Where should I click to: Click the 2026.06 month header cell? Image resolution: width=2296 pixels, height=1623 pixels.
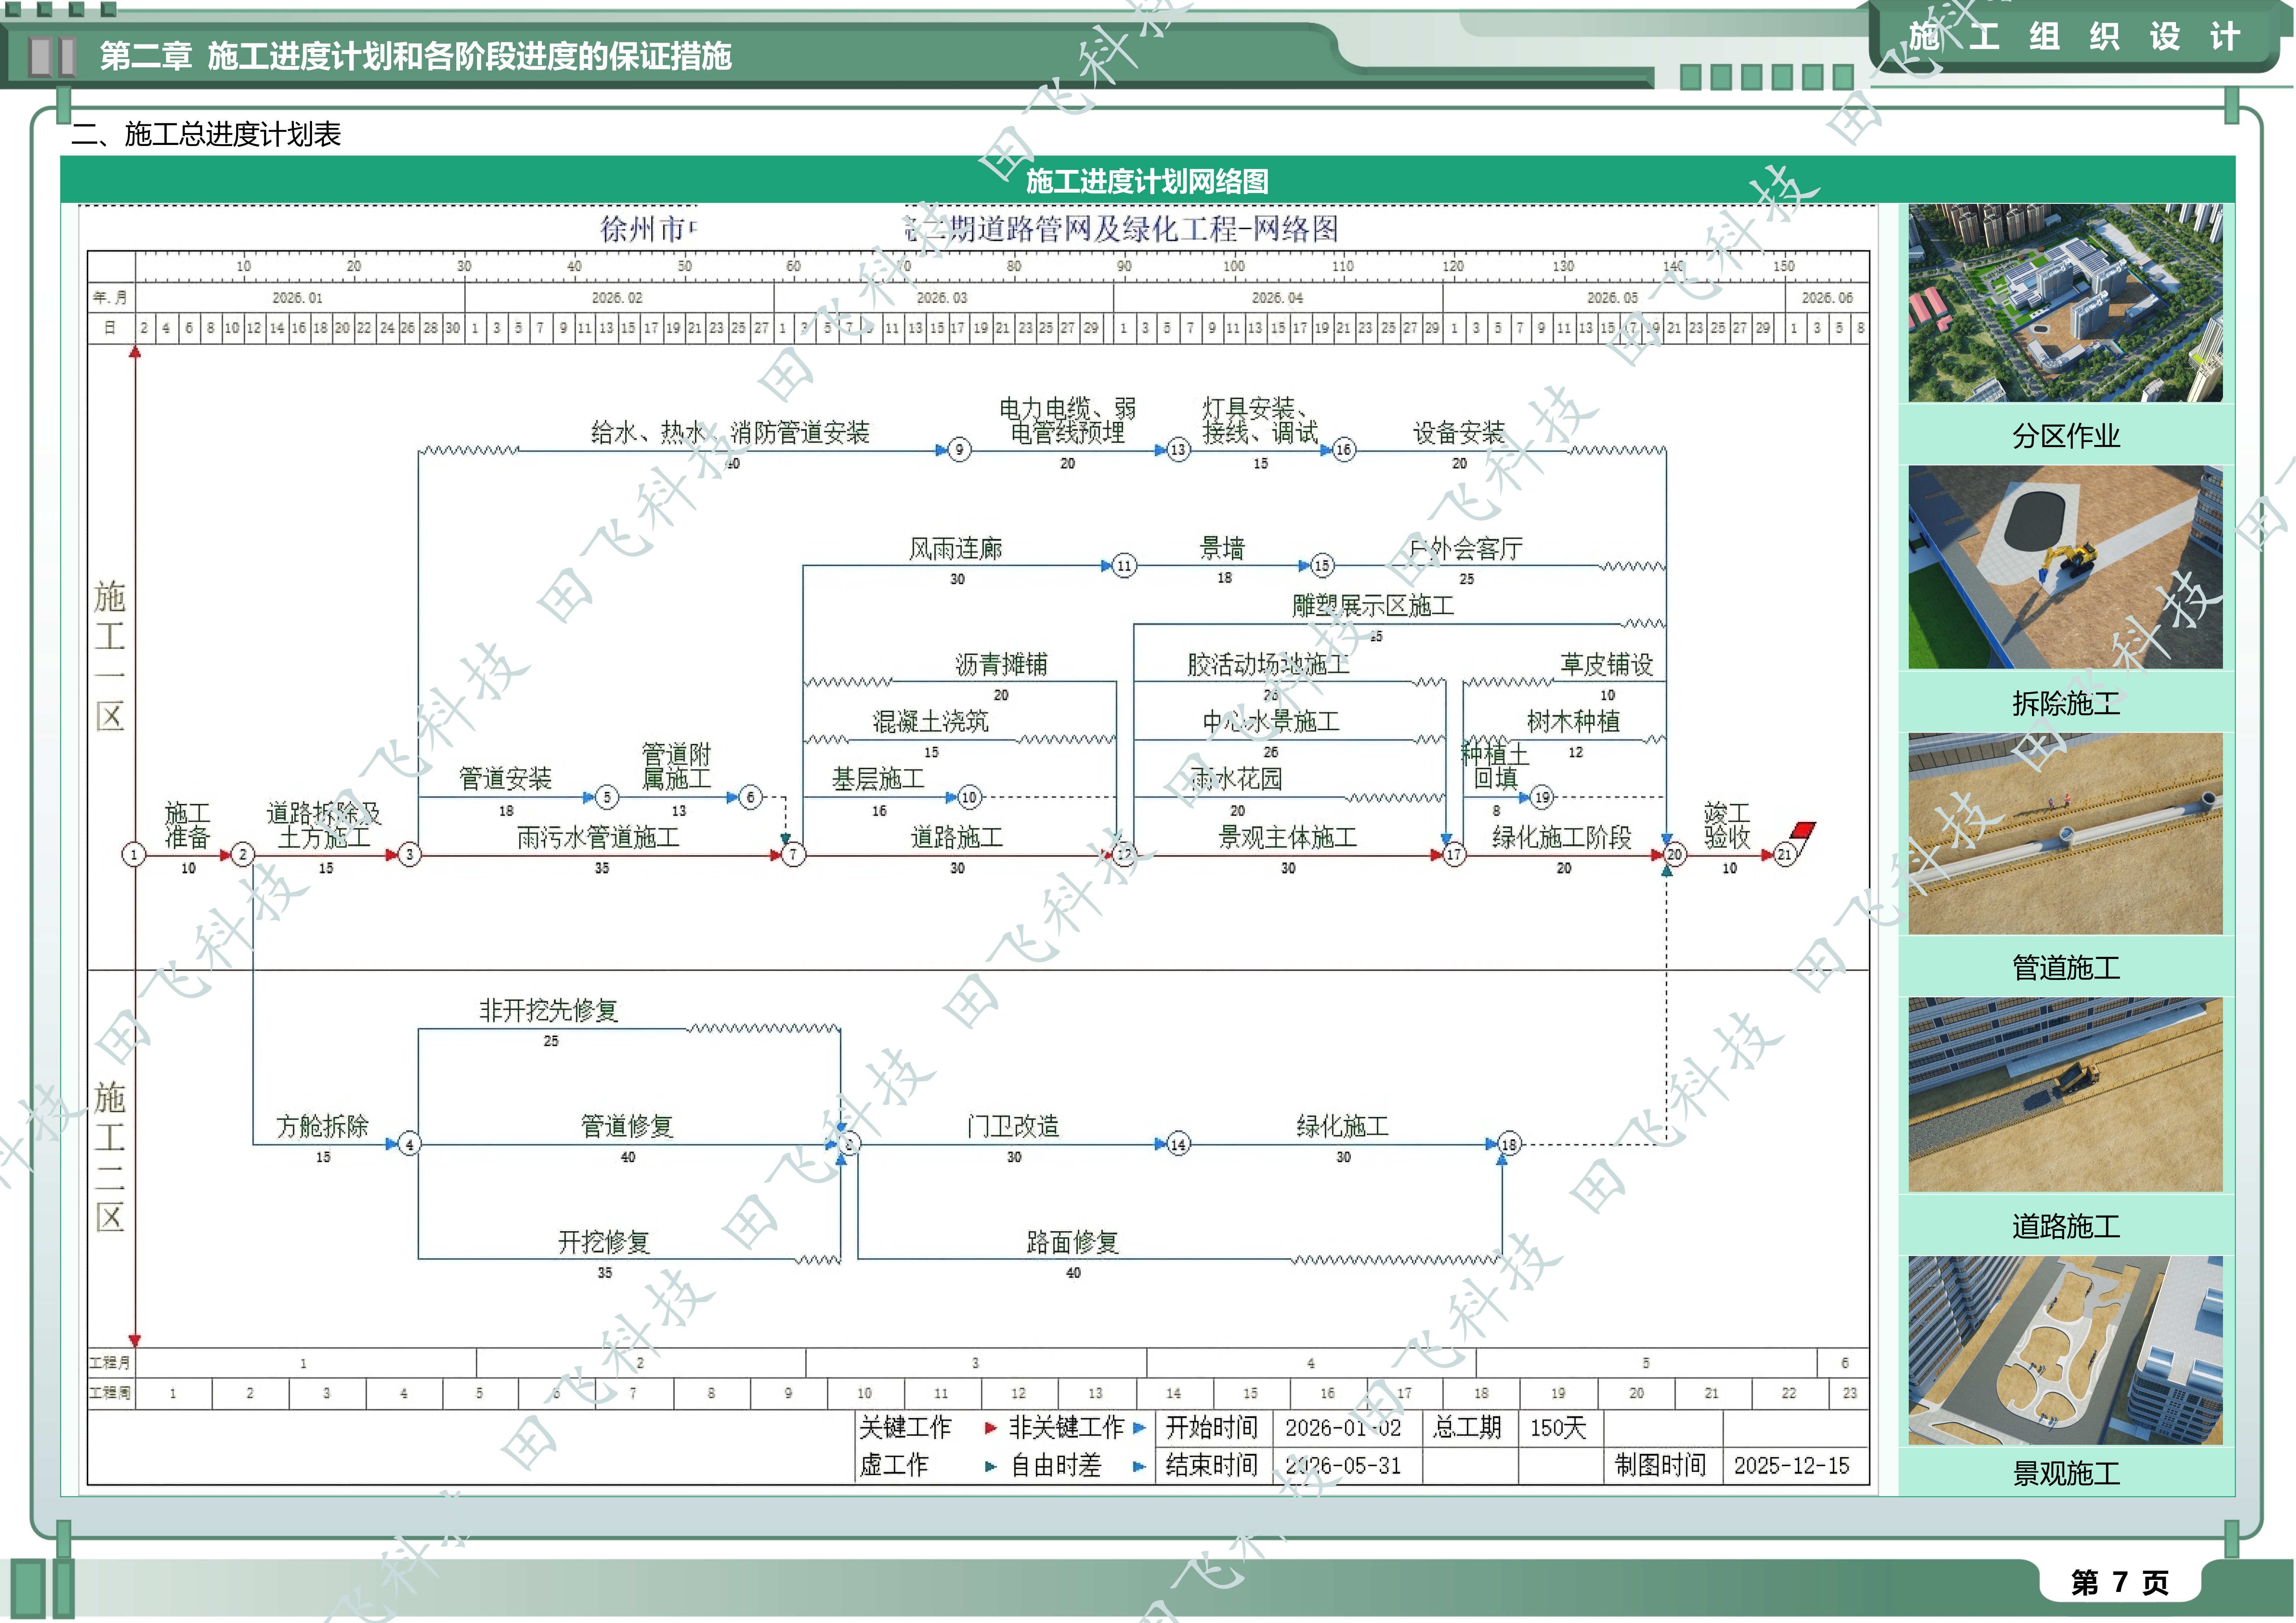coord(1827,297)
